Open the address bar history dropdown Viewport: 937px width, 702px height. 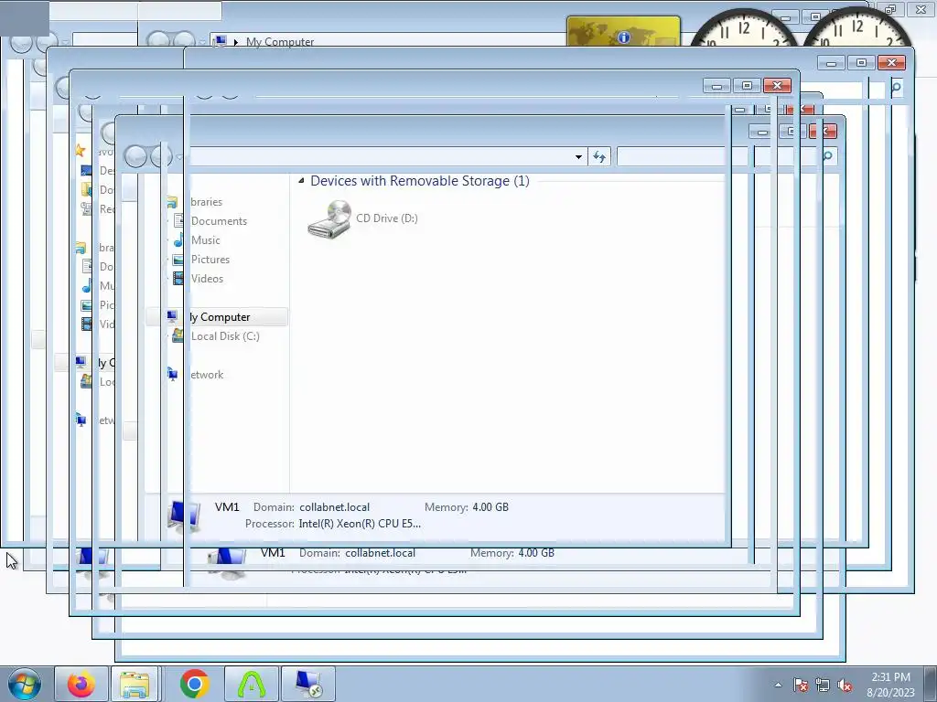(x=578, y=157)
